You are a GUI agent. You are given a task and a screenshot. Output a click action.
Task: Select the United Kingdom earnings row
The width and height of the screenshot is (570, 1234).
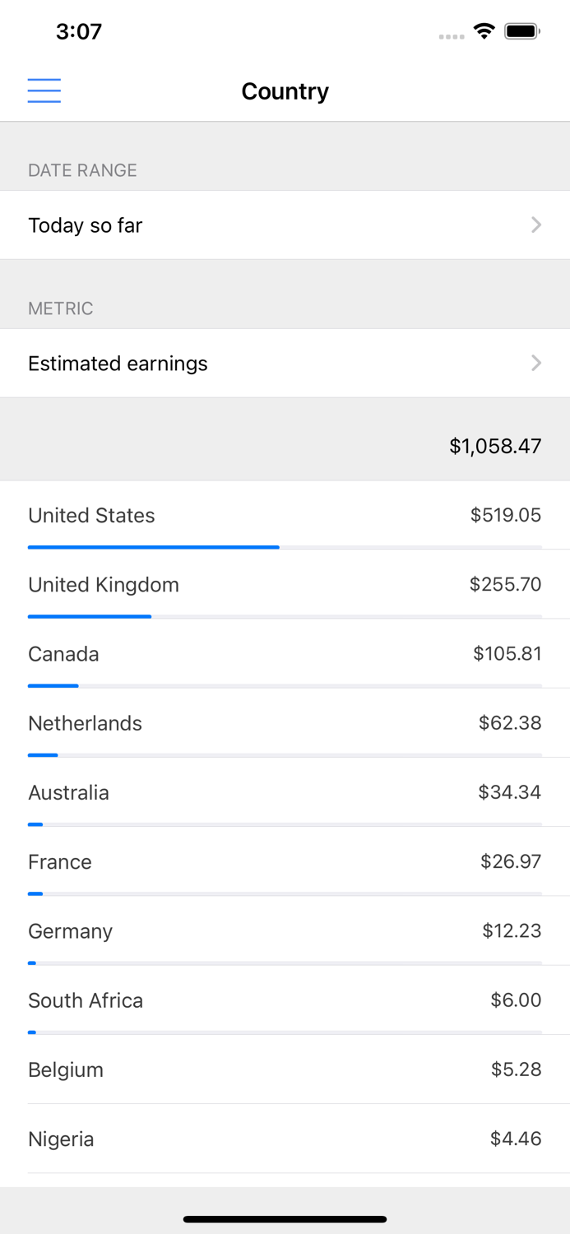pyautogui.click(x=285, y=585)
